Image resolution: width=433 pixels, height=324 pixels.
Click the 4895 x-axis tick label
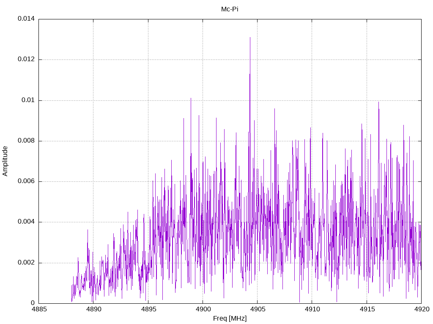coord(148,309)
